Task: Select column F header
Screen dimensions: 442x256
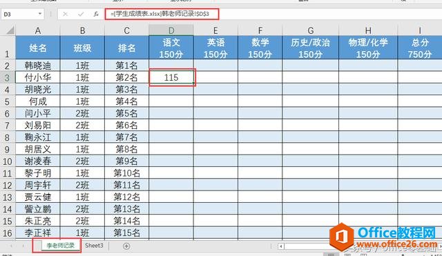Action: [260, 30]
